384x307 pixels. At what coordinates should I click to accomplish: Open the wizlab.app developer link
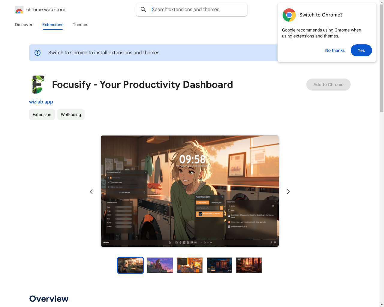click(x=41, y=102)
